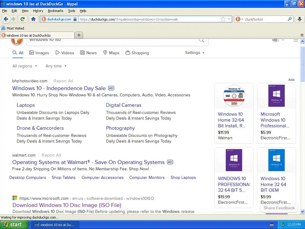Click the DuckDuckGo logo
This screenshot has height=229, width=305.
[x=17, y=41]
